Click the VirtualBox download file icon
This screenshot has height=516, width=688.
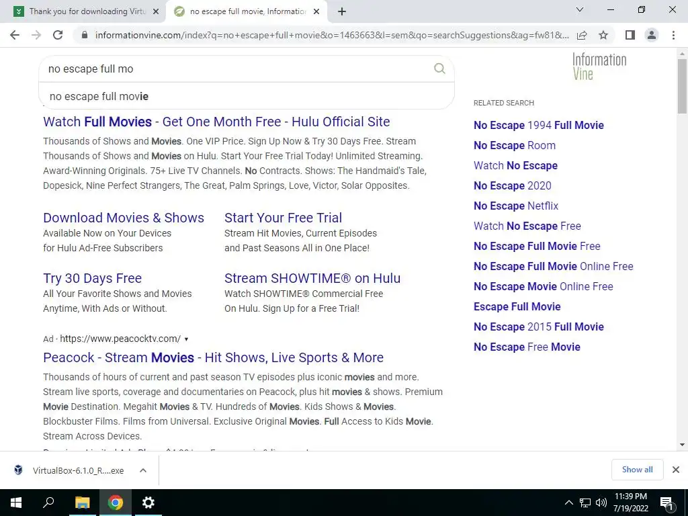point(18,470)
